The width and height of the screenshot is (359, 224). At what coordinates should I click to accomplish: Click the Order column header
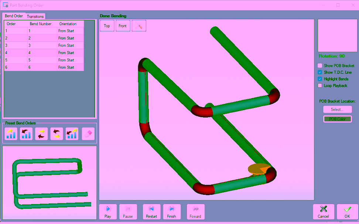[x=16, y=24]
